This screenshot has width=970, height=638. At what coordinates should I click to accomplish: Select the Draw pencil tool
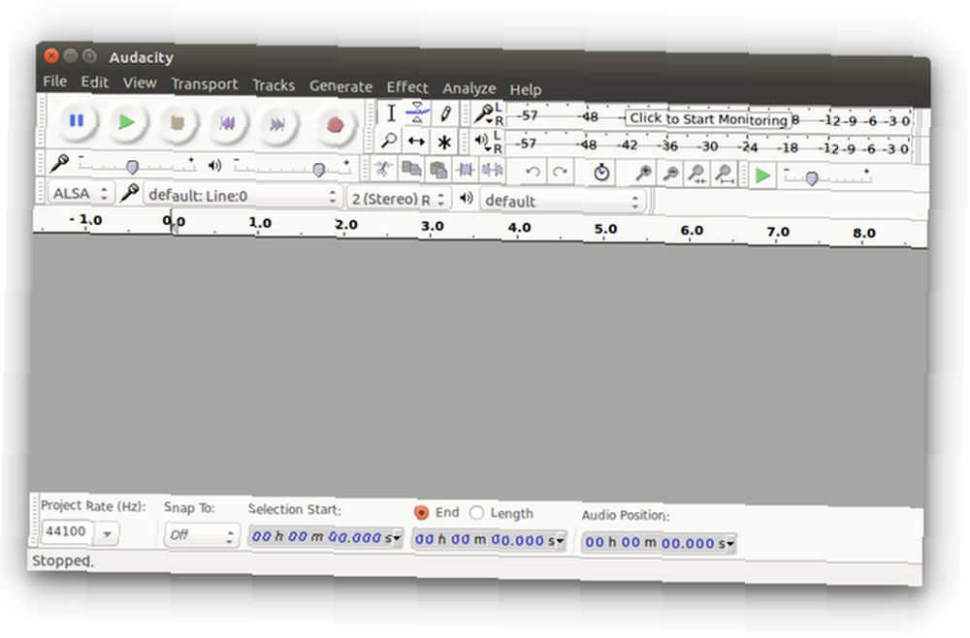(445, 113)
